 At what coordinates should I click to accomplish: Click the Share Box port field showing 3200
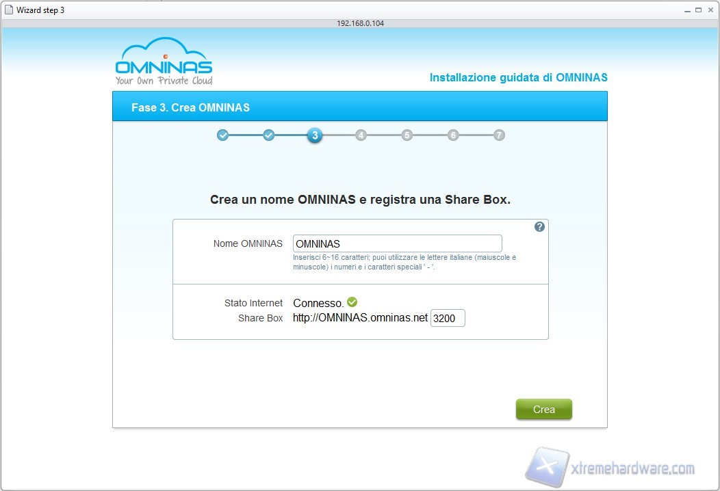tap(448, 318)
